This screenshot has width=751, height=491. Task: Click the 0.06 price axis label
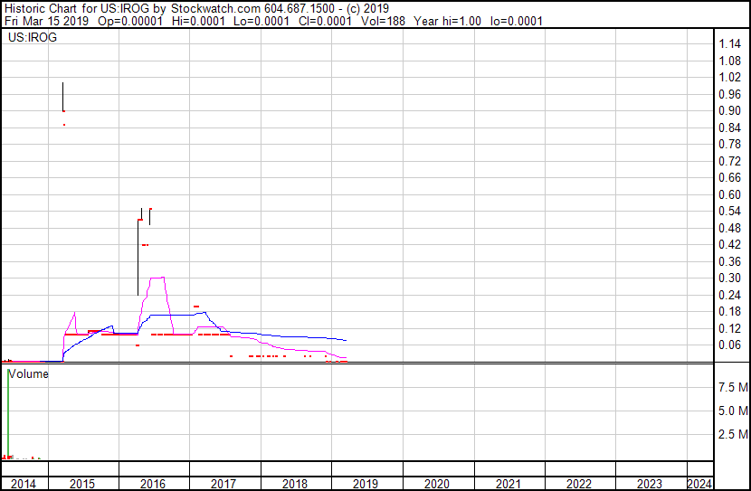[x=729, y=345]
